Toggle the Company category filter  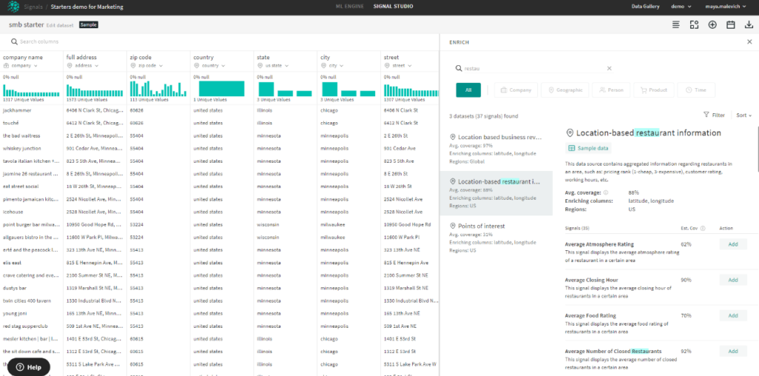coord(516,90)
